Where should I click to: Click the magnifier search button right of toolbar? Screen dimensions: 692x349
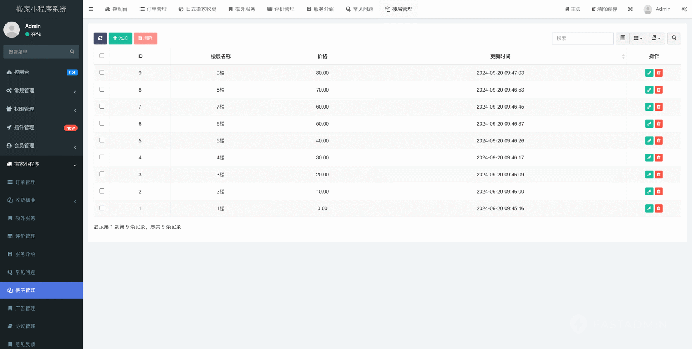tap(674, 38)
